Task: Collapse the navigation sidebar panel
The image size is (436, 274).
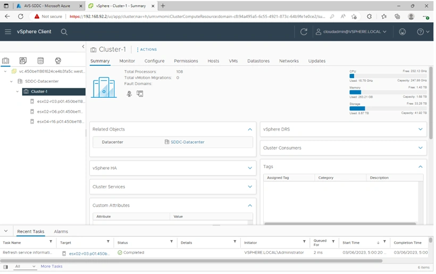Action: pos(83,47)
